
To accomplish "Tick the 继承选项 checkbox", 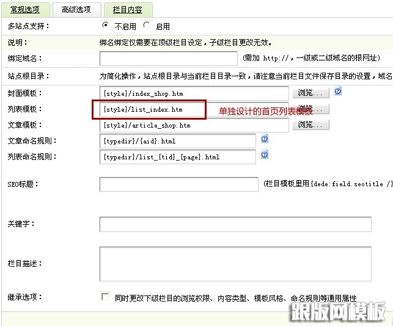I will click(105, 297).
